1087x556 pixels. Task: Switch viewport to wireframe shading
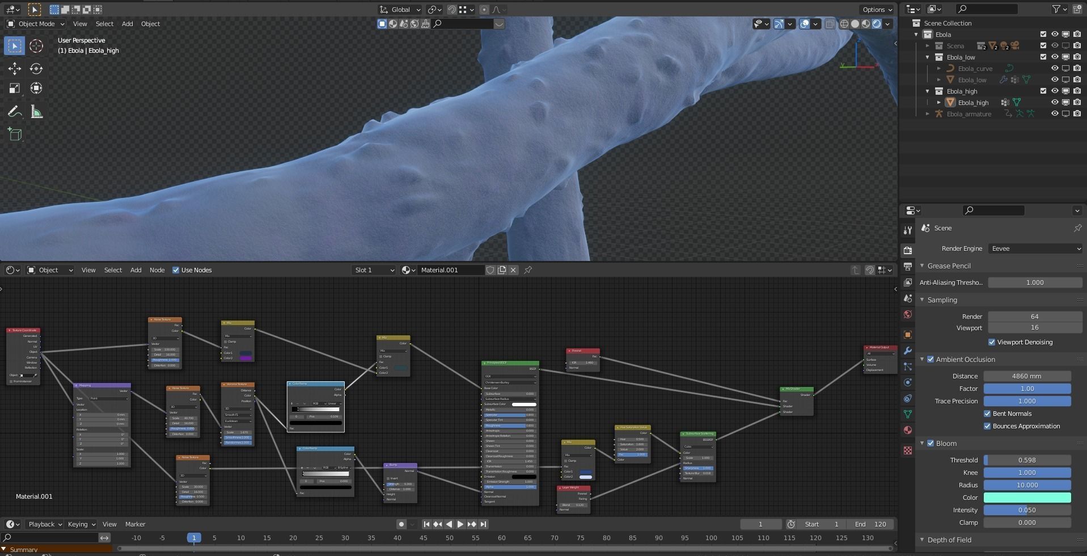point(844,24)
